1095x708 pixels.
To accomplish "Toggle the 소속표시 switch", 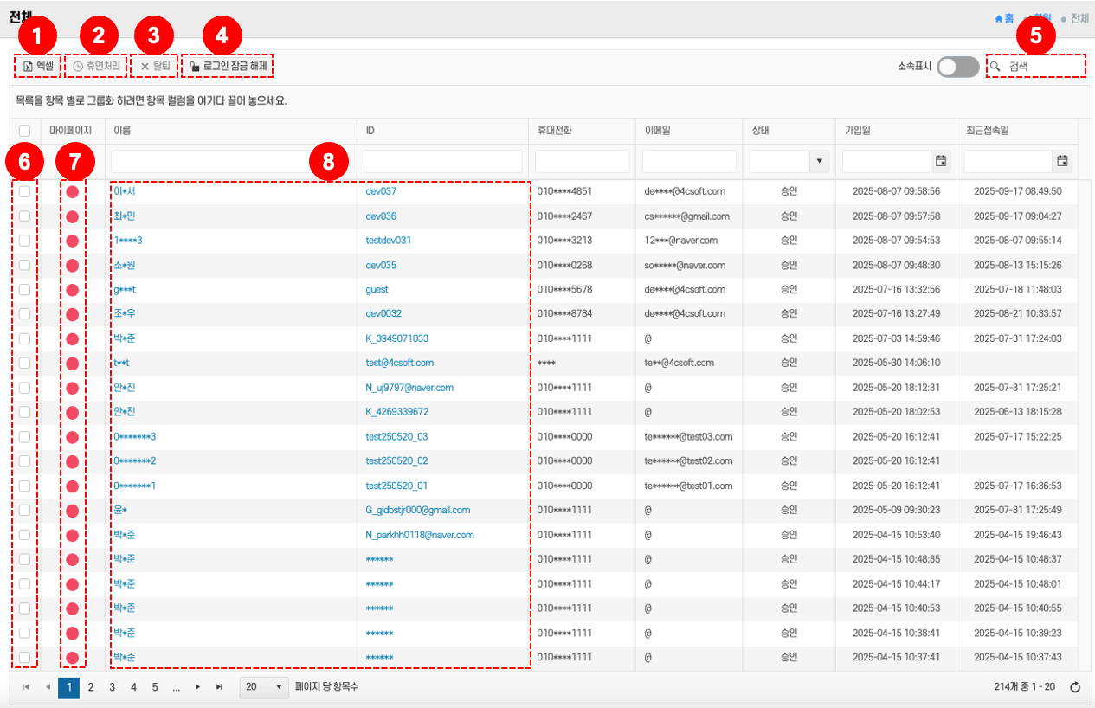I will pos(958,67).
